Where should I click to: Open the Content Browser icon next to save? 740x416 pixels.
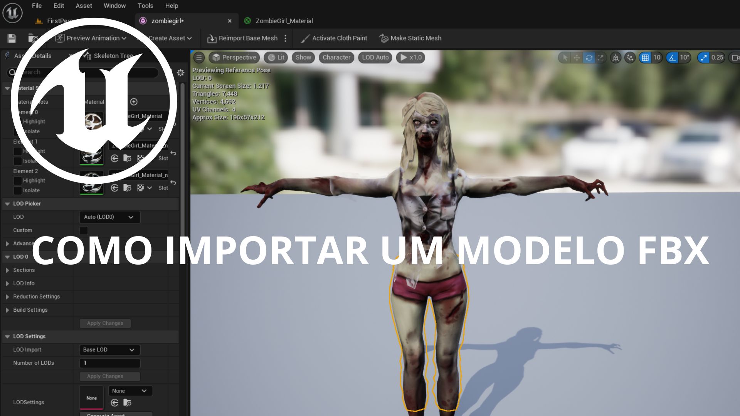coord(32,38)
